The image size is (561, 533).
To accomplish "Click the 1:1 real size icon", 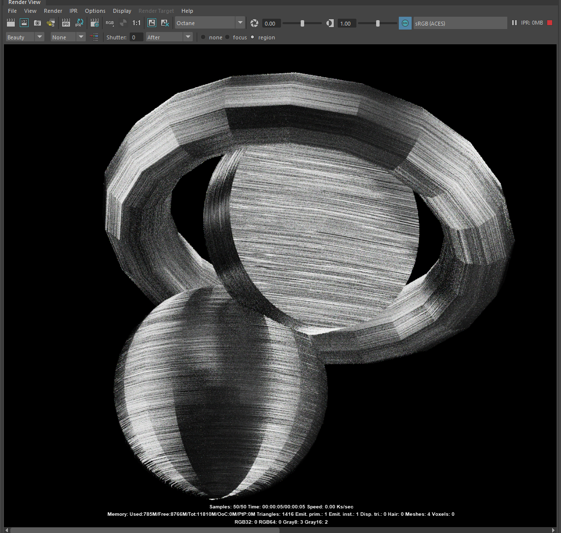I will point(137,23).
